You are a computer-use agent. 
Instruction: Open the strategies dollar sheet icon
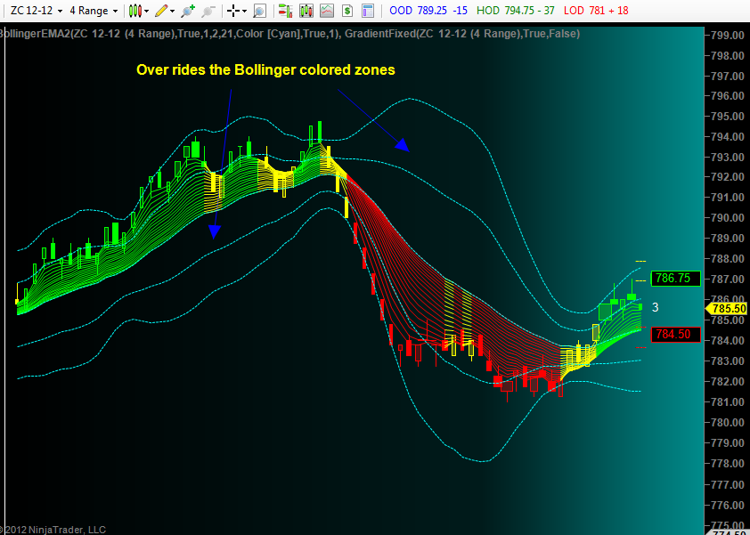click(x=347, y=11)
